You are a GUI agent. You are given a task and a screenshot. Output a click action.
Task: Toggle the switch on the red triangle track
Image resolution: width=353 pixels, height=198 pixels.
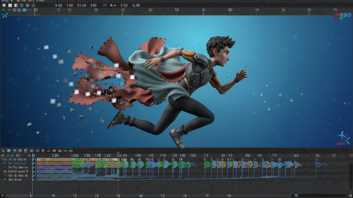34,167
